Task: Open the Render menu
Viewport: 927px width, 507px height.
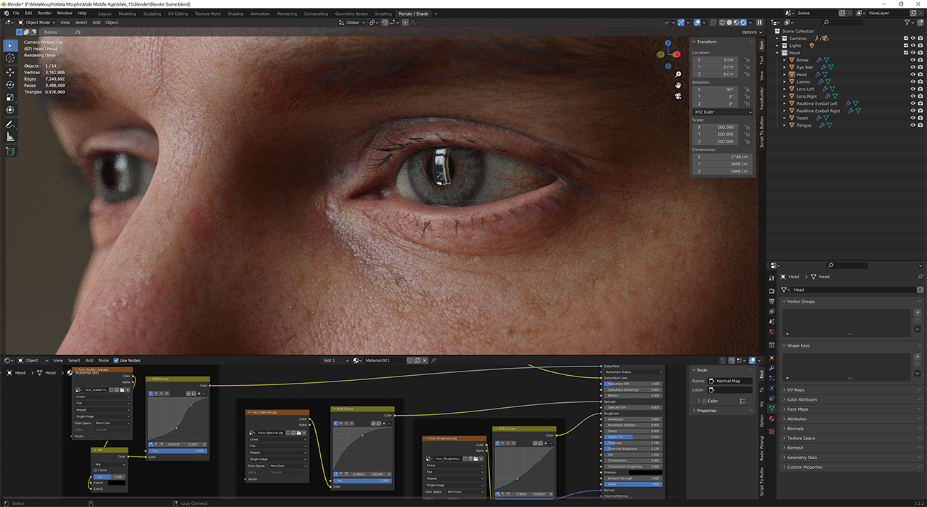Action: tap(44, 13)
